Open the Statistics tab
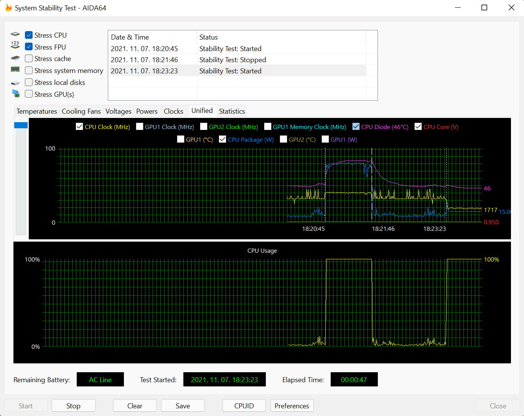This screenshot has width=524, height=416. pyautogui.click(x=232, y=111)
